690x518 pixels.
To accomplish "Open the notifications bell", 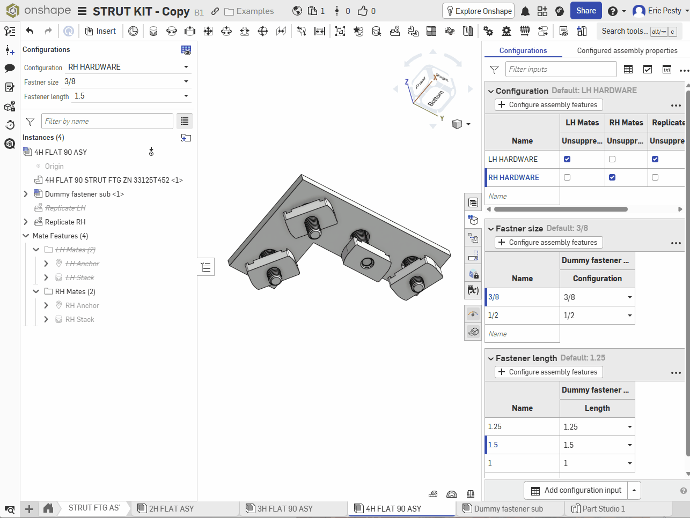I will (x=525, y=11).
